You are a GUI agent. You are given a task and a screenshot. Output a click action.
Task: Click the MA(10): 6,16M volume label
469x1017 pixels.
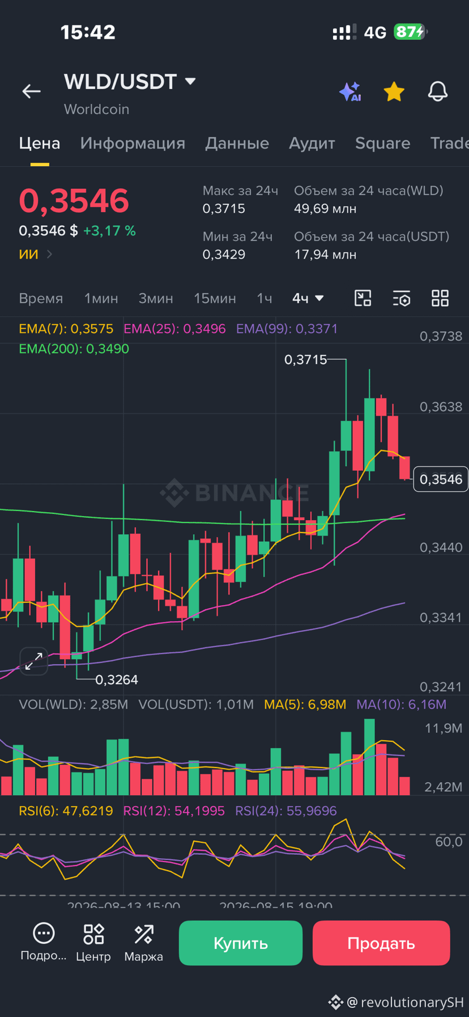click(x=401, y=704)
